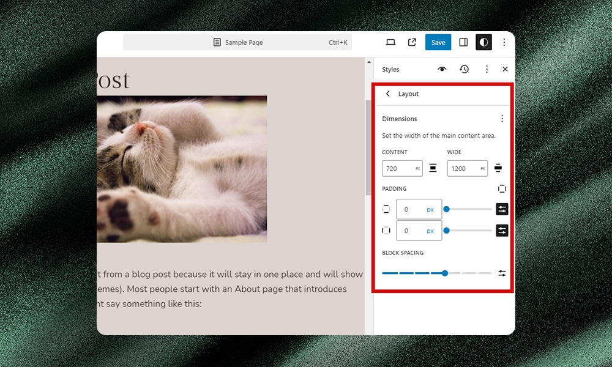The image size is (612, 367).
Task: Unlink the vertical padding sides control
Action: 387,209
